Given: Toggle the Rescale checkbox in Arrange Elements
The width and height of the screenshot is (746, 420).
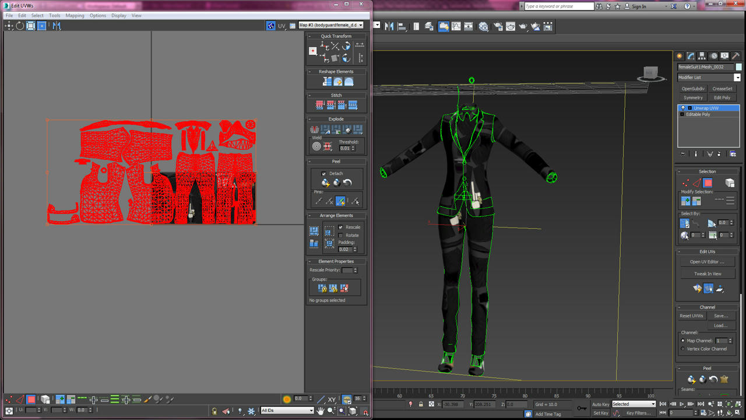Looking at the screenshot, I should coord(340,227).
